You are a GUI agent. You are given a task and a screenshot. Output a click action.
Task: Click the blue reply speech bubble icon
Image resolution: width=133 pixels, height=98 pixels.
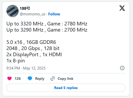[30, 79]
